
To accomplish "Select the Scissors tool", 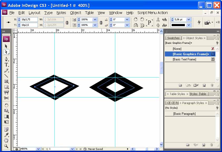I will click(x=6, y=98).
